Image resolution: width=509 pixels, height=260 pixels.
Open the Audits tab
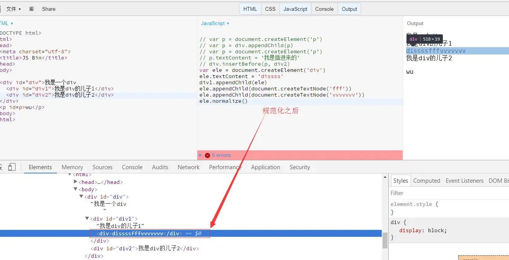160,167
